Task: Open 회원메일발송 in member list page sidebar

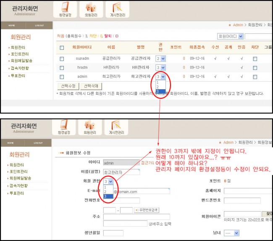Action: tap(21, 61)
